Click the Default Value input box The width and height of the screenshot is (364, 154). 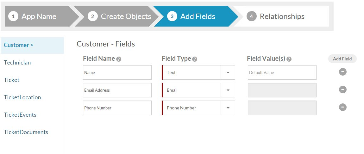pyautogui.click(x=282, y=72)
